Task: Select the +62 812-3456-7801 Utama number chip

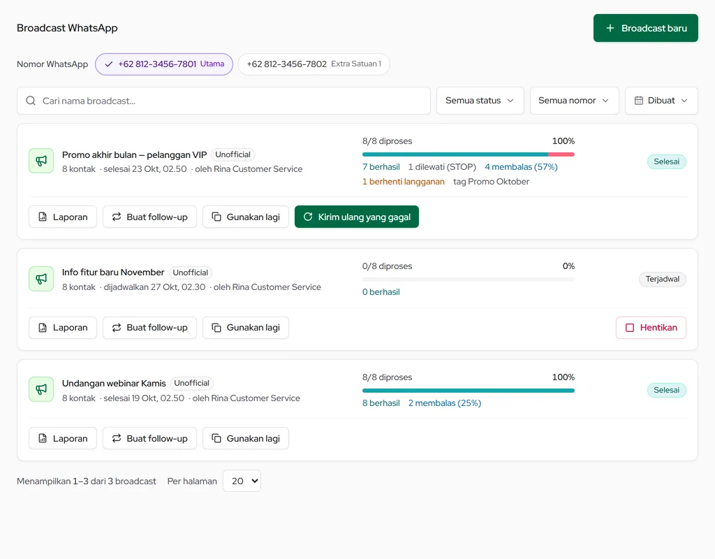Action: click(164, 64)
